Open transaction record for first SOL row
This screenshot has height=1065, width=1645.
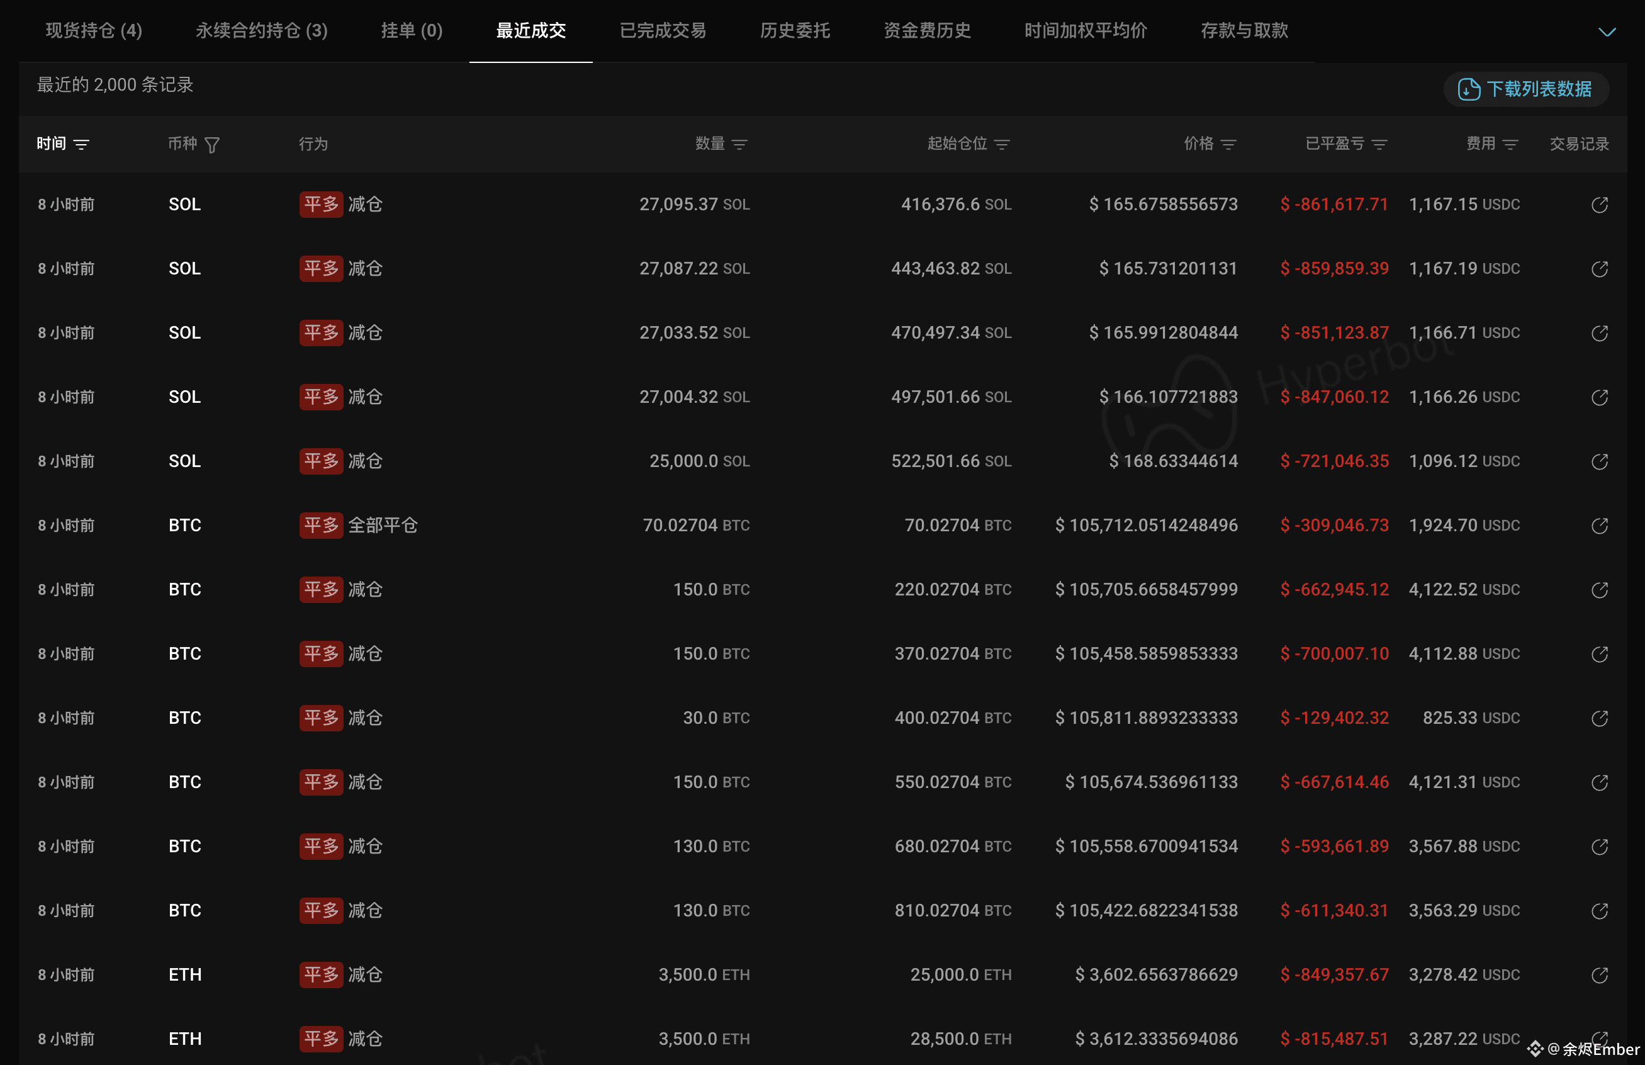pyautogui.click(x=1598, y=205)
